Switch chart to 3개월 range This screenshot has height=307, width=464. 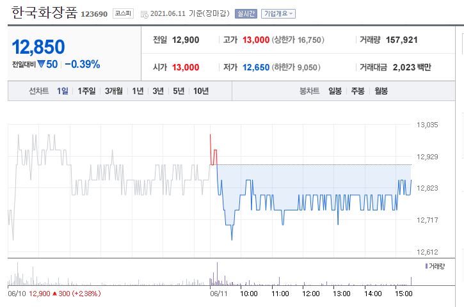click(114, 91)
